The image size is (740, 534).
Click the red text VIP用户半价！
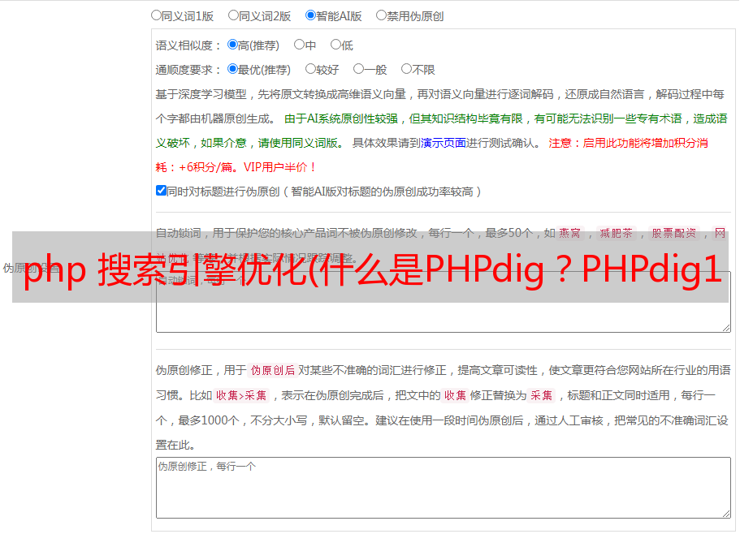(280, 167)
